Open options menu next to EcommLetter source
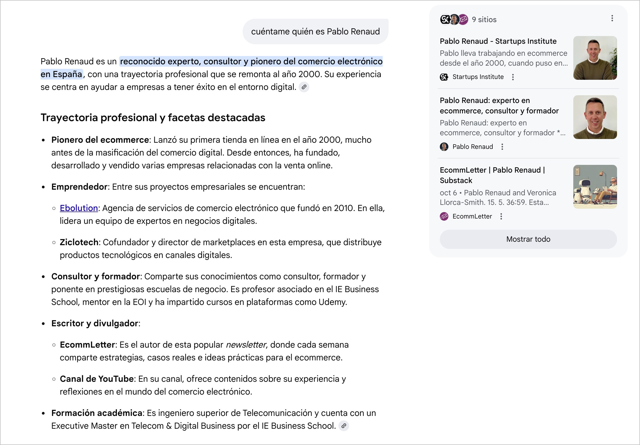This screenshot has height=445, width=640. click(501, 217)
